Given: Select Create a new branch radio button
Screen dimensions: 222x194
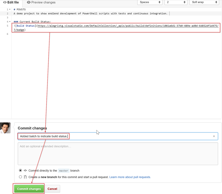Looking at the screenshot, I should coord(20,177).
